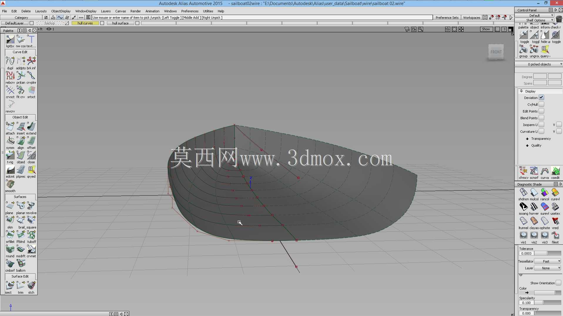Toggle the hull curves layer visibility box
Viewport: 563px width, 316px height.
click(x=102, y=23)
